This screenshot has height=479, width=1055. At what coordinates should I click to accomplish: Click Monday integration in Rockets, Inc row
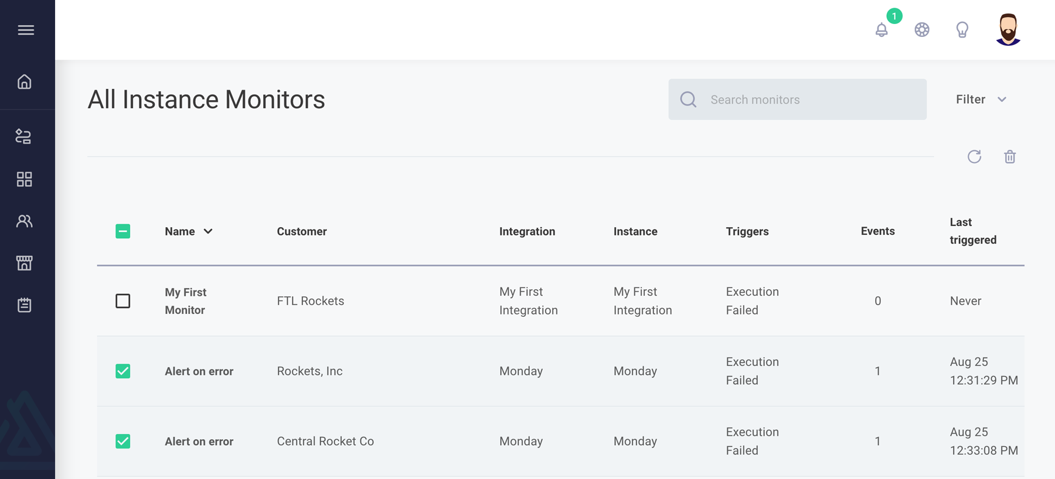[521, 371]
